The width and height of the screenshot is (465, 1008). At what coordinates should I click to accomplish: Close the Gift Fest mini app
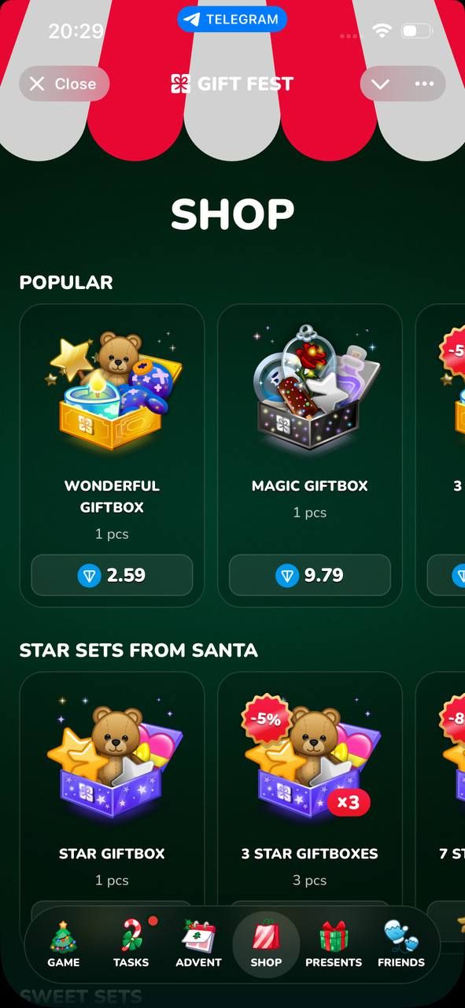point(64,84)
